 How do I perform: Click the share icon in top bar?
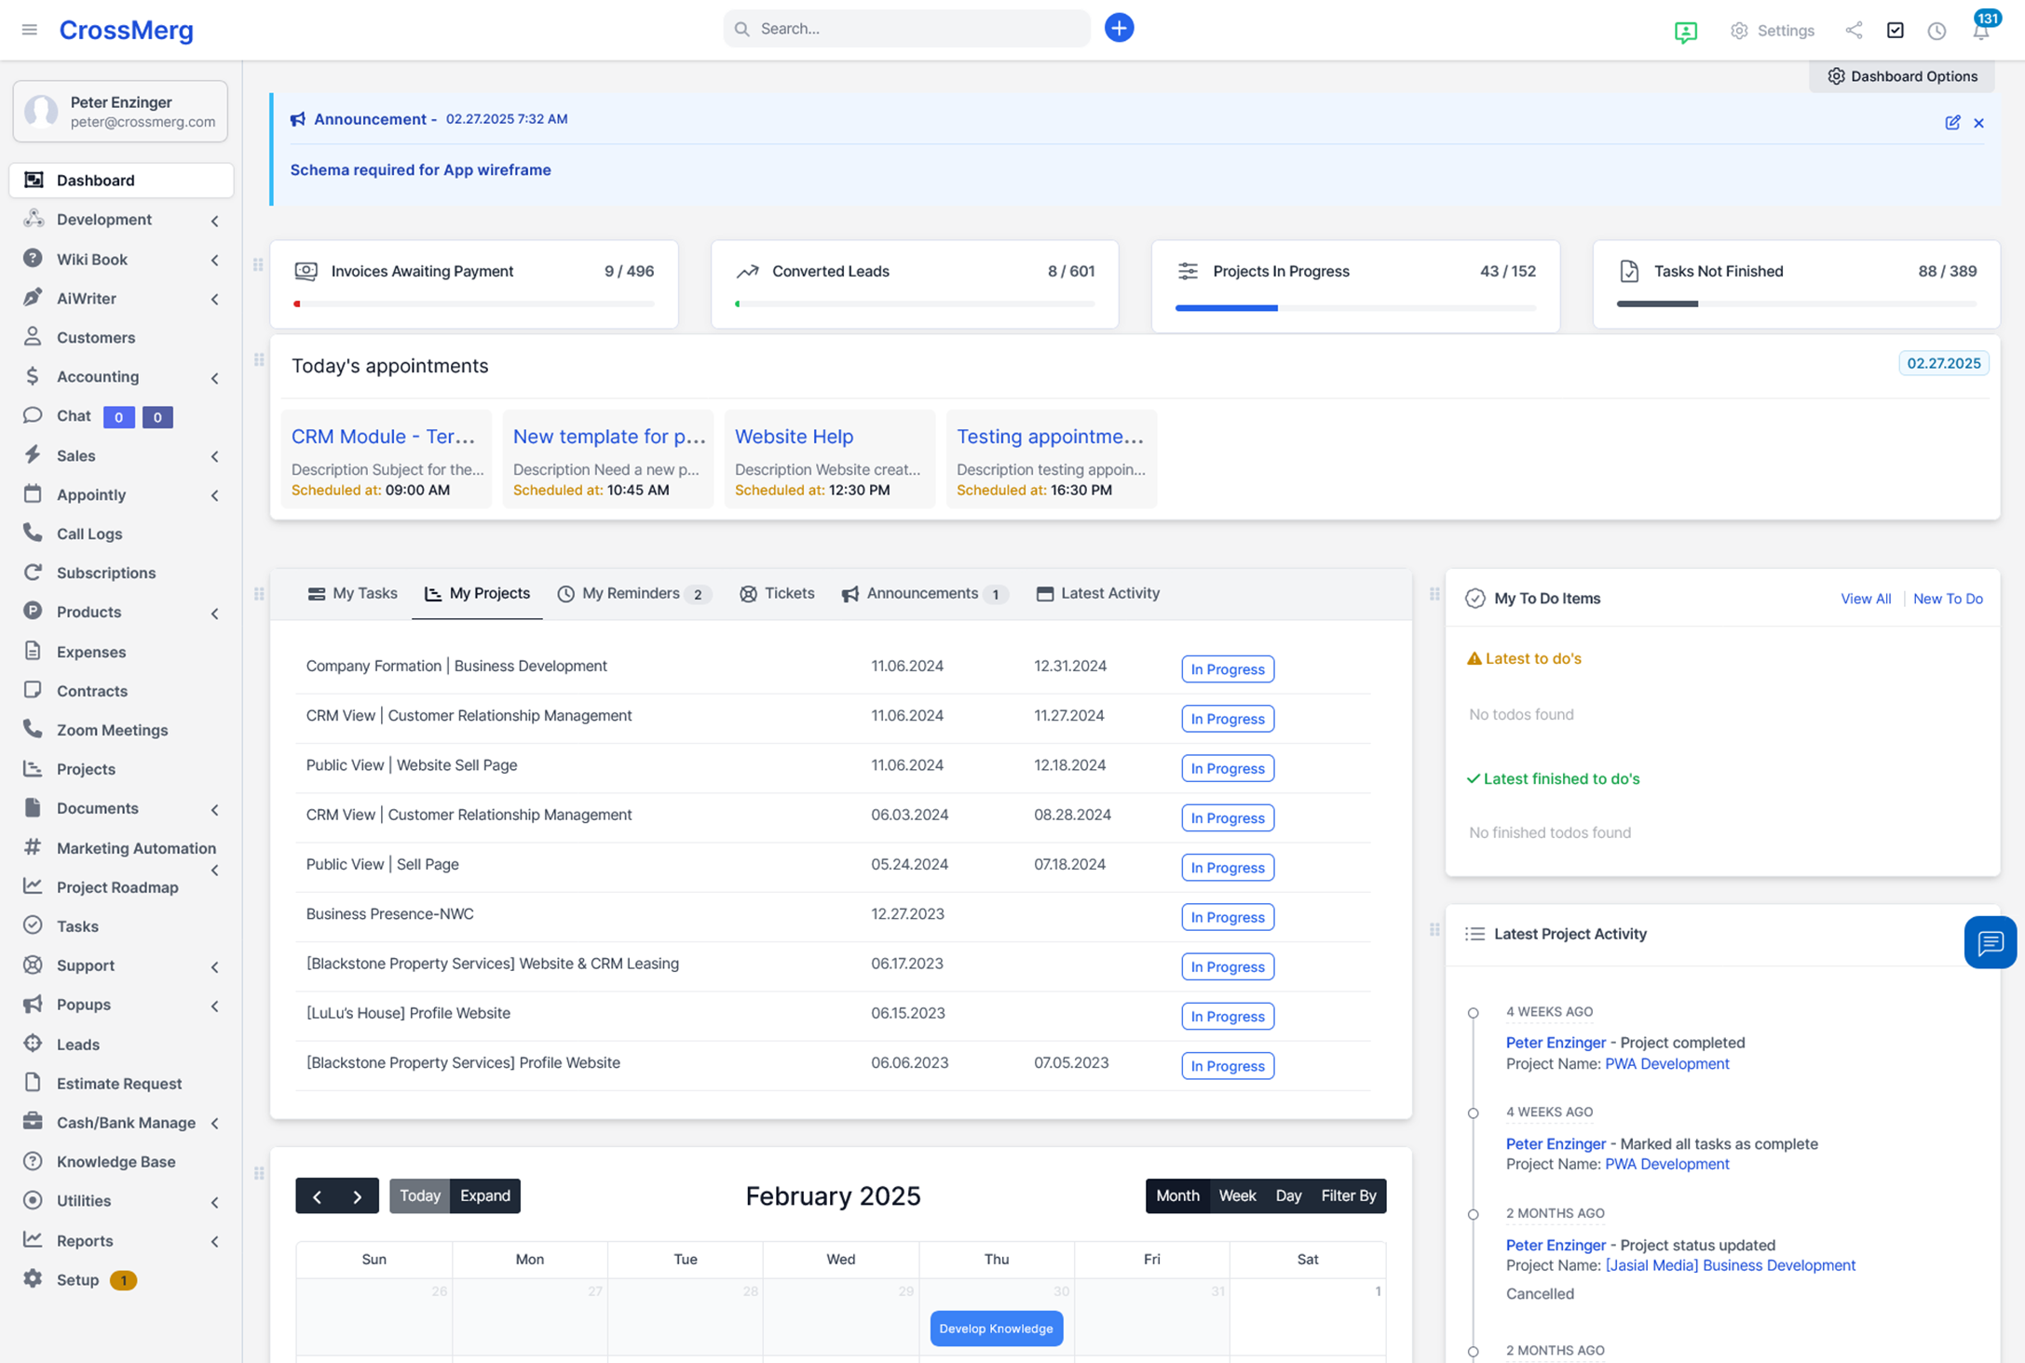click(x=1854, y=30)
